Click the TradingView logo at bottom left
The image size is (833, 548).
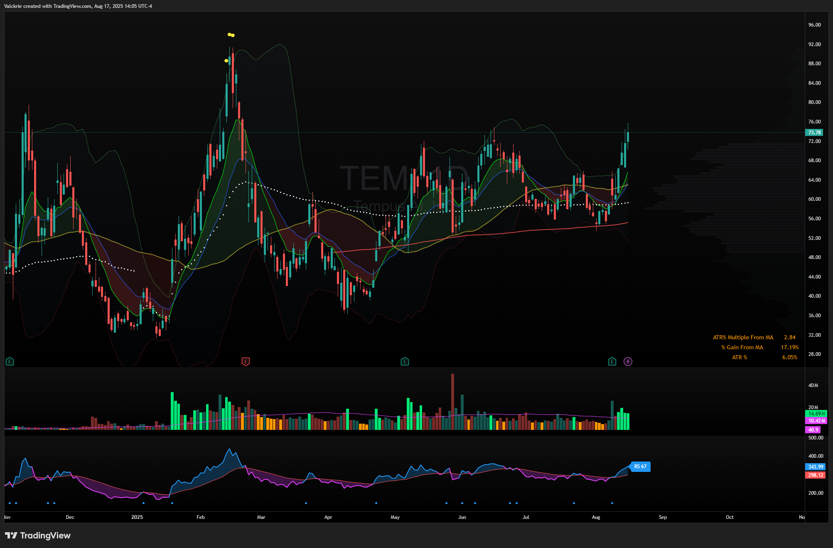pyautogui.click(x=38, y=536)
